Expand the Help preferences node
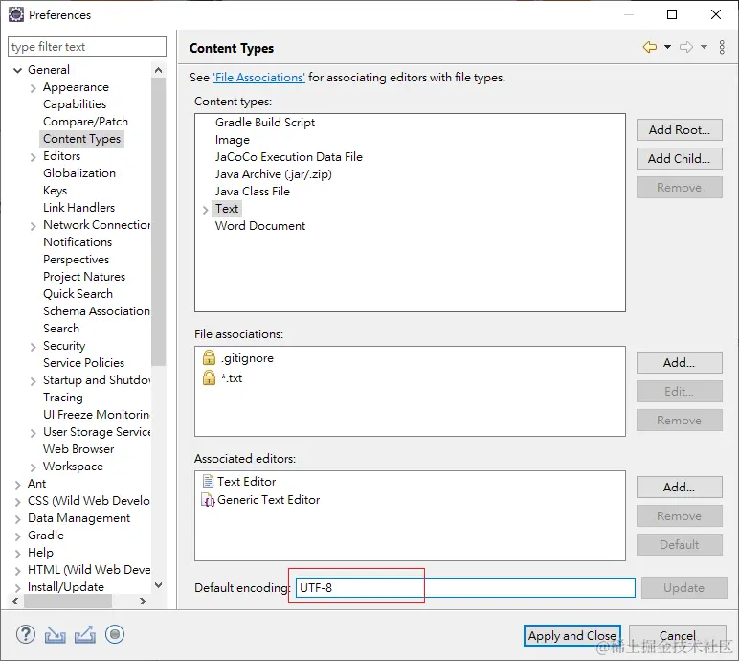 pos(18,554)
